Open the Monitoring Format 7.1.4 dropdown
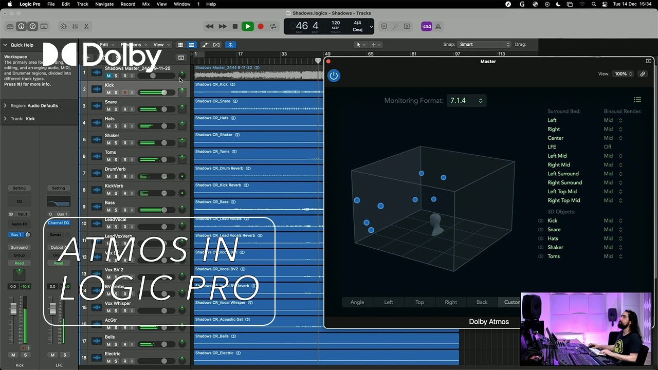This screenshot has height=370, width=658. point(466,101)
